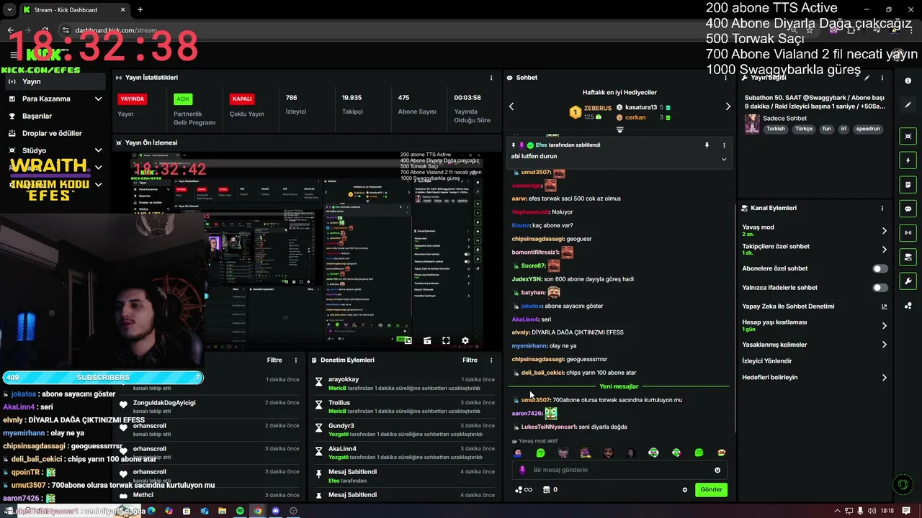Open Discord from the taskbar
922x518 pixels.
point(275,511)
